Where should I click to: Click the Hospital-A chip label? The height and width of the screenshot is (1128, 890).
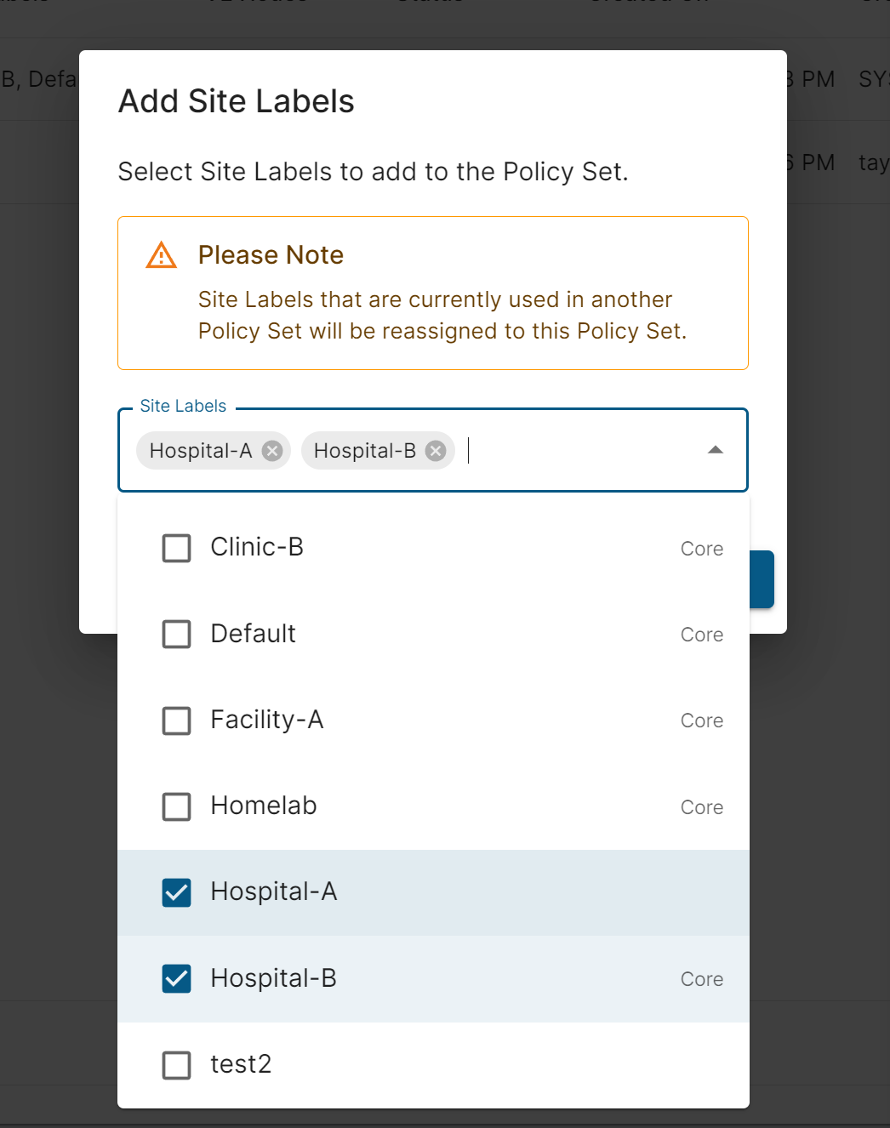[201, 451]
